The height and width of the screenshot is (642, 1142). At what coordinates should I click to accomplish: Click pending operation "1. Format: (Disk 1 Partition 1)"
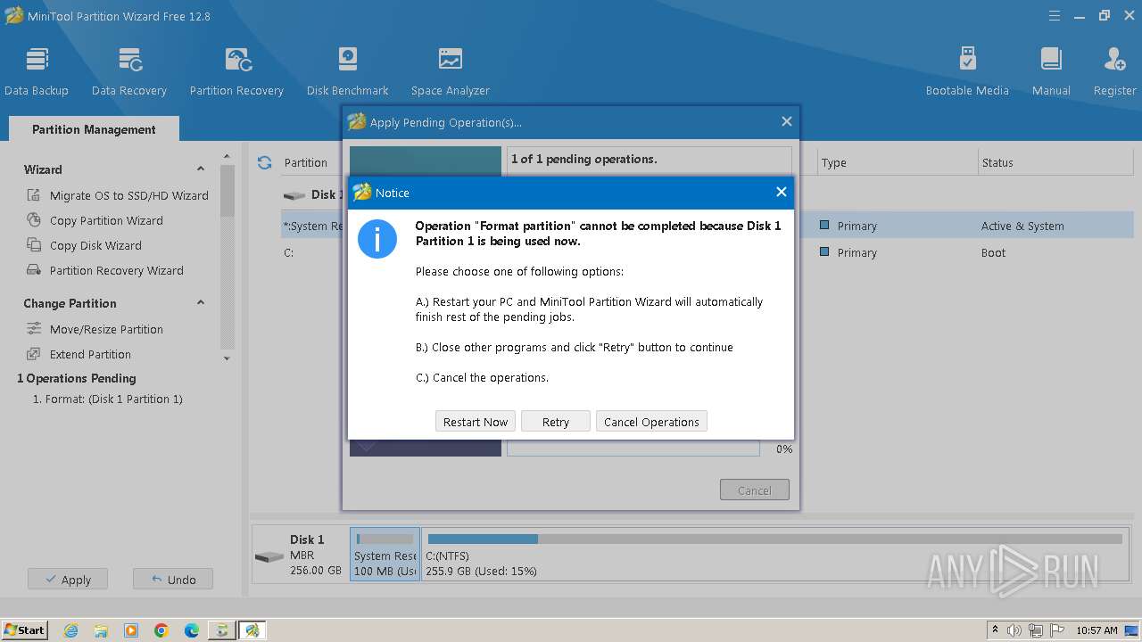[x=107, y=399]
